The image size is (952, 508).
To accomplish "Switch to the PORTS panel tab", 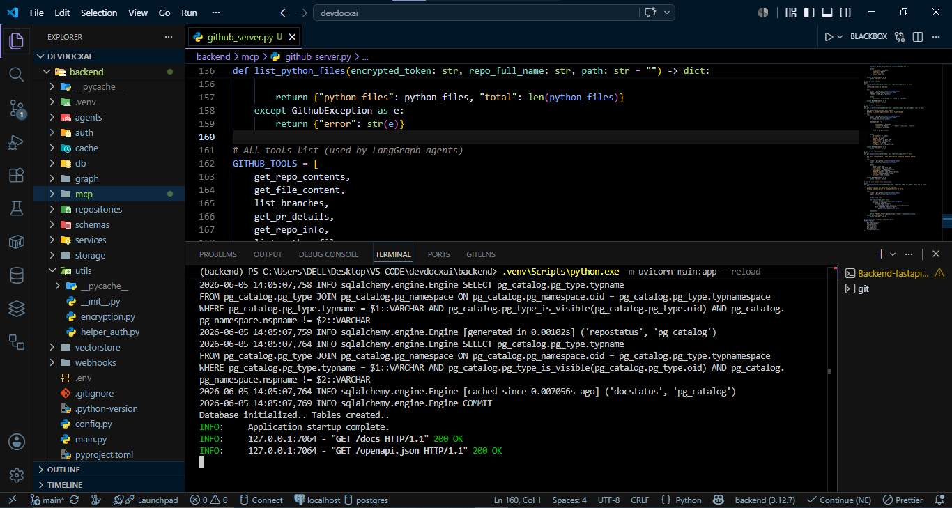I will click(439, 254).
